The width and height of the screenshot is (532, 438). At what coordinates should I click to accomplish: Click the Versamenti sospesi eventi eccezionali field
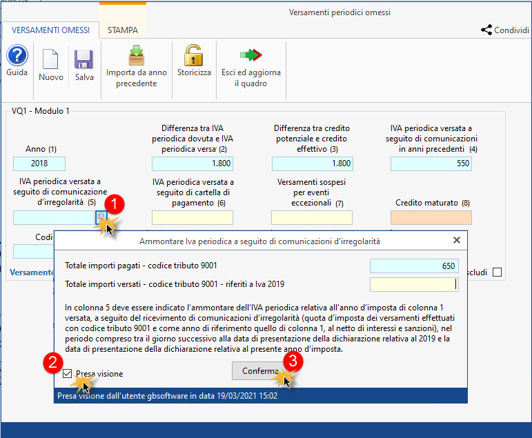[x=312, y=217]
